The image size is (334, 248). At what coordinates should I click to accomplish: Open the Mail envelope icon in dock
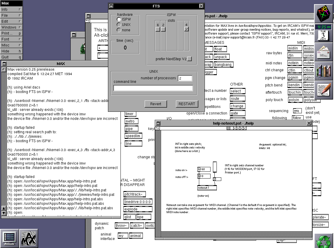point(324,52)
